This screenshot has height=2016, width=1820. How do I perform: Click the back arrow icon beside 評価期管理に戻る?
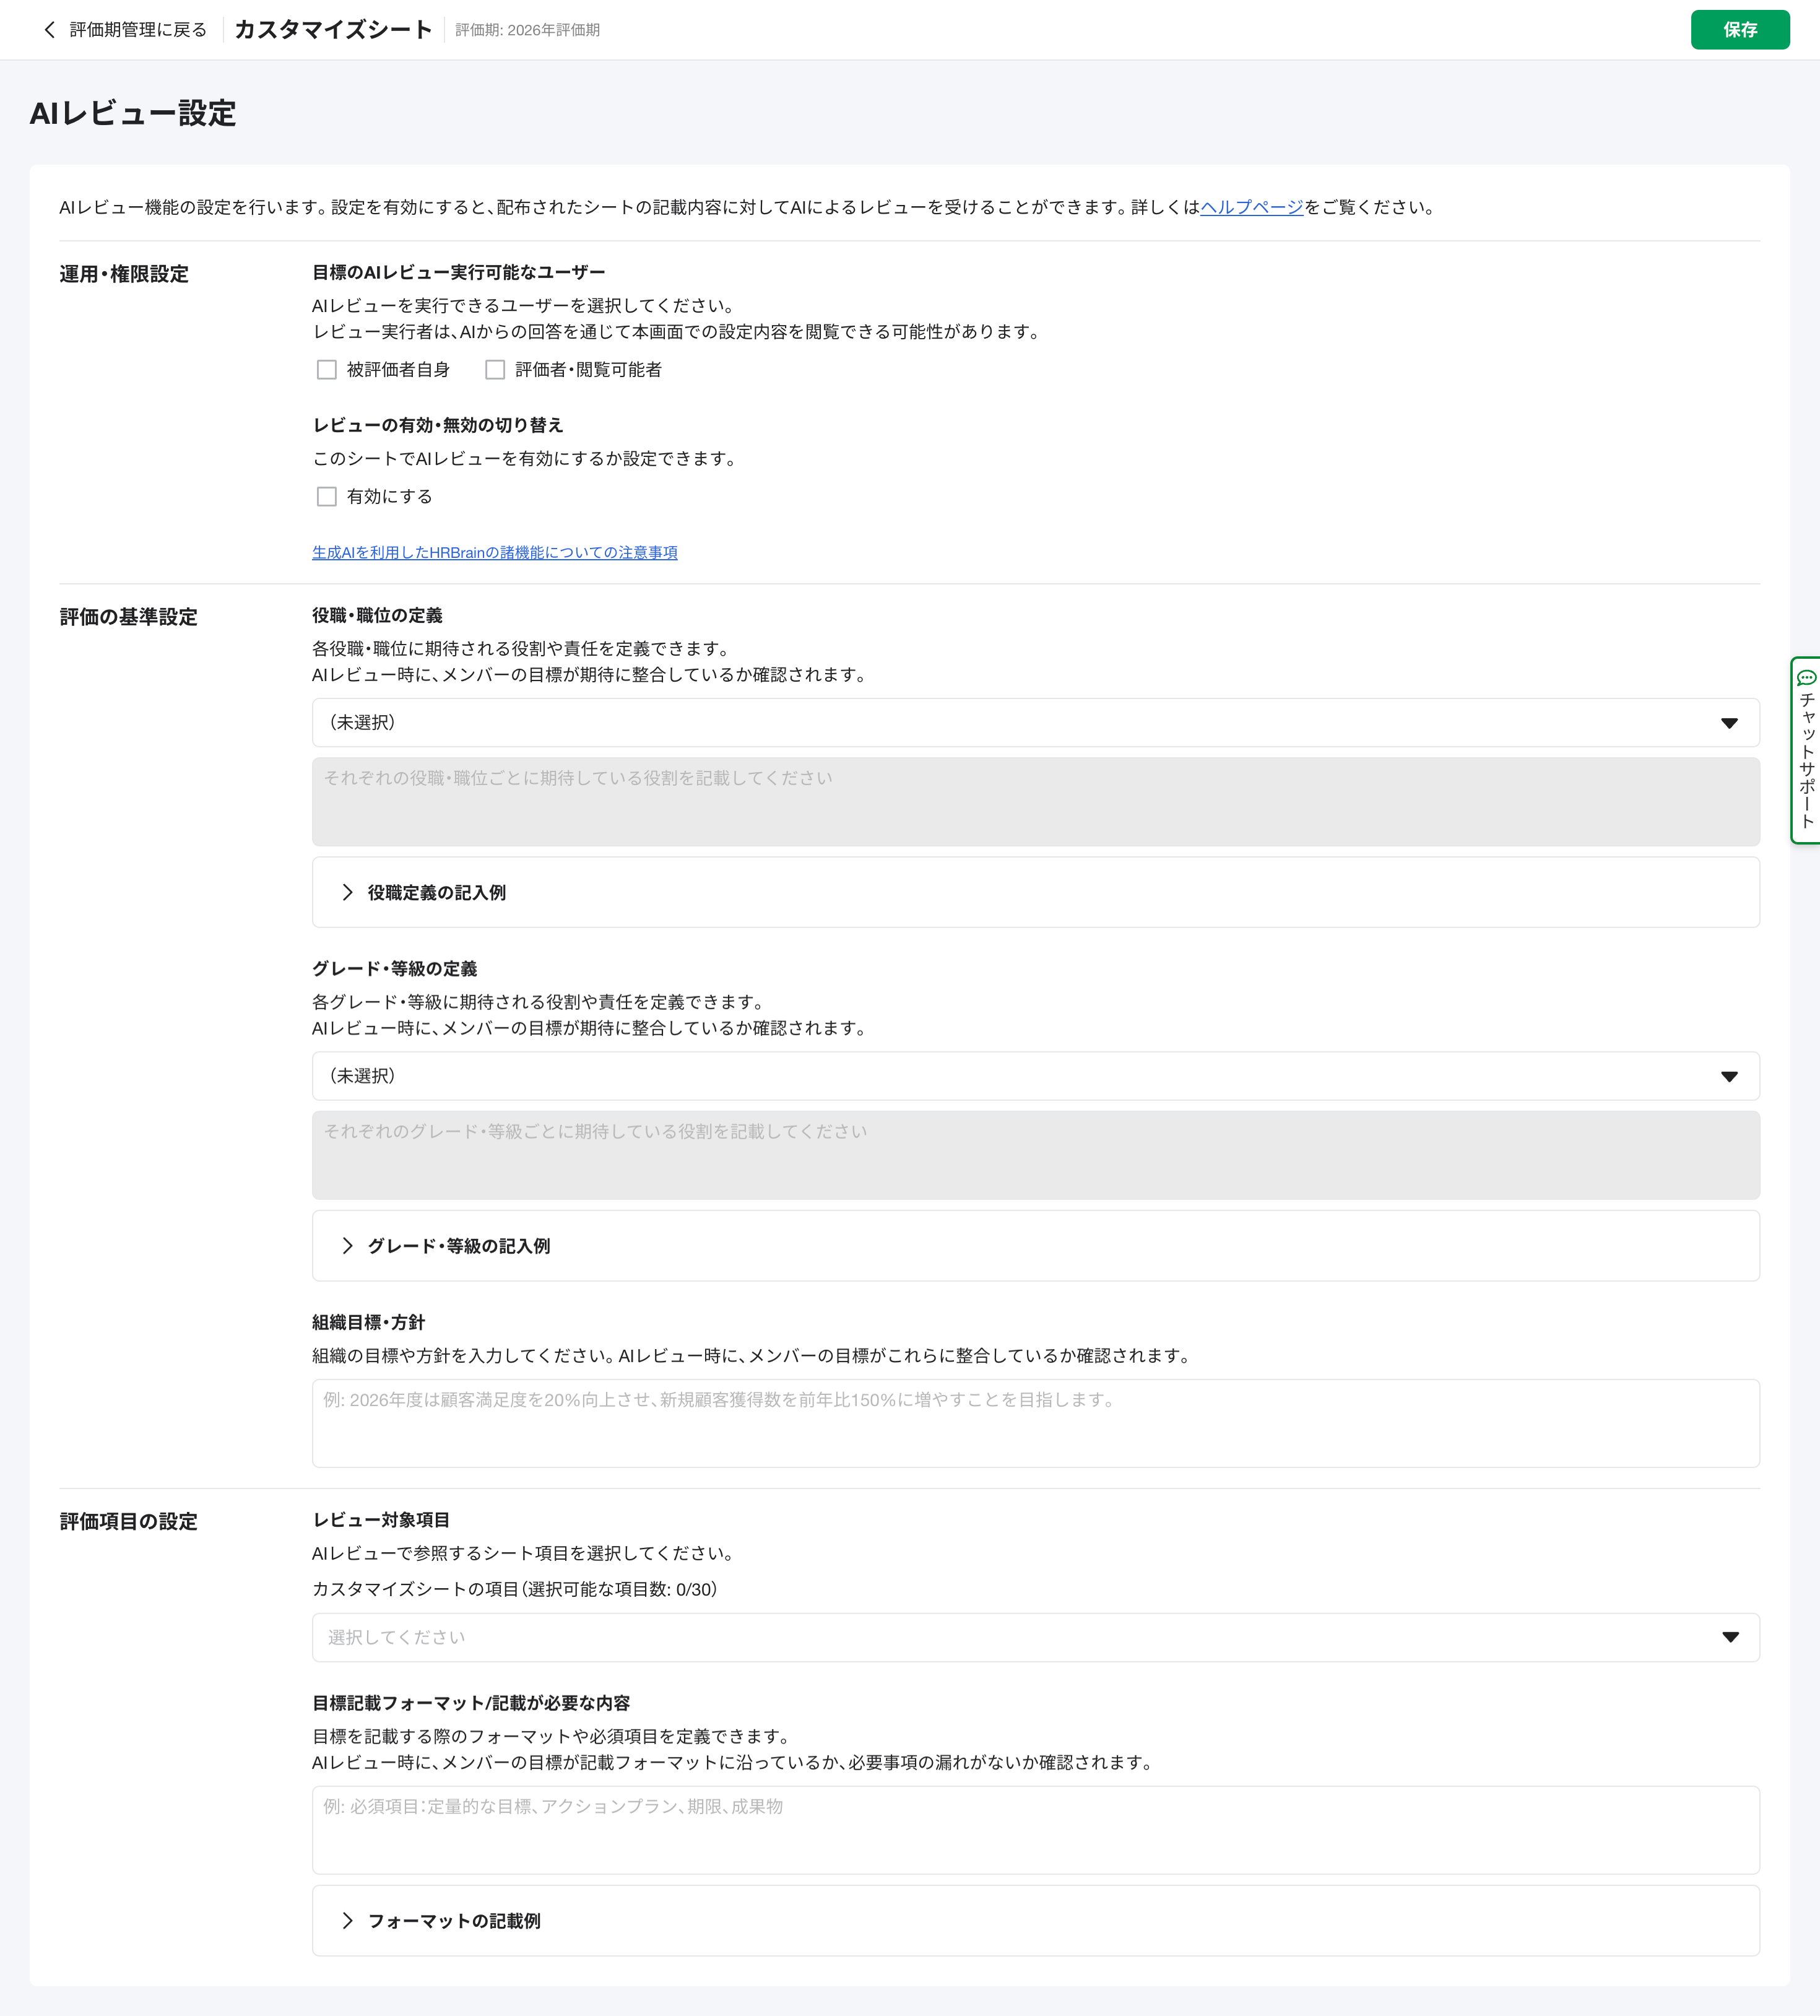point(50,30)
